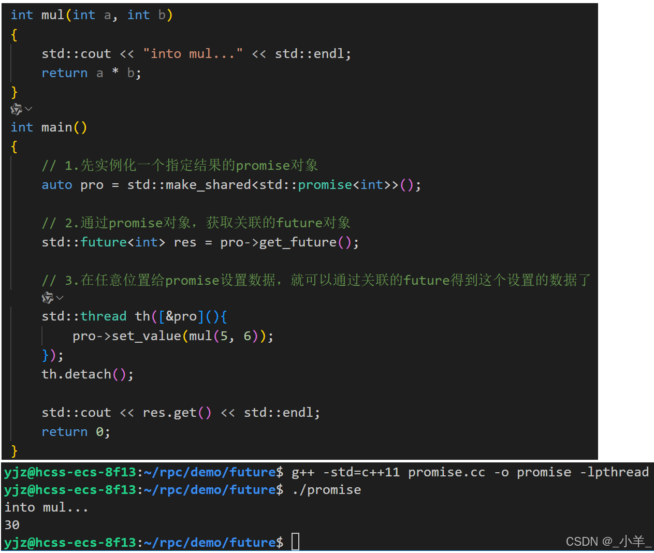This screenshot has height=553, width=654.
Task: Click the closing brace of main function
Action: coord(14,451)
